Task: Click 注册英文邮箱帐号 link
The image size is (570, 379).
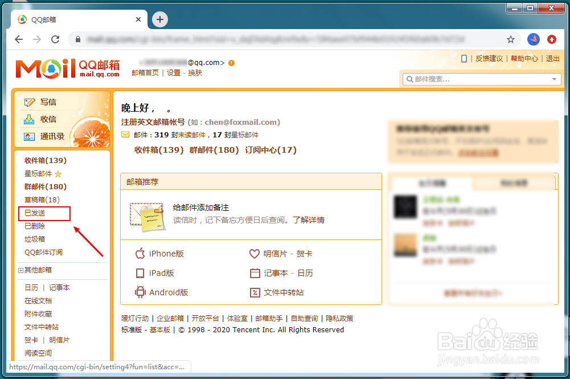Action: 153,122
